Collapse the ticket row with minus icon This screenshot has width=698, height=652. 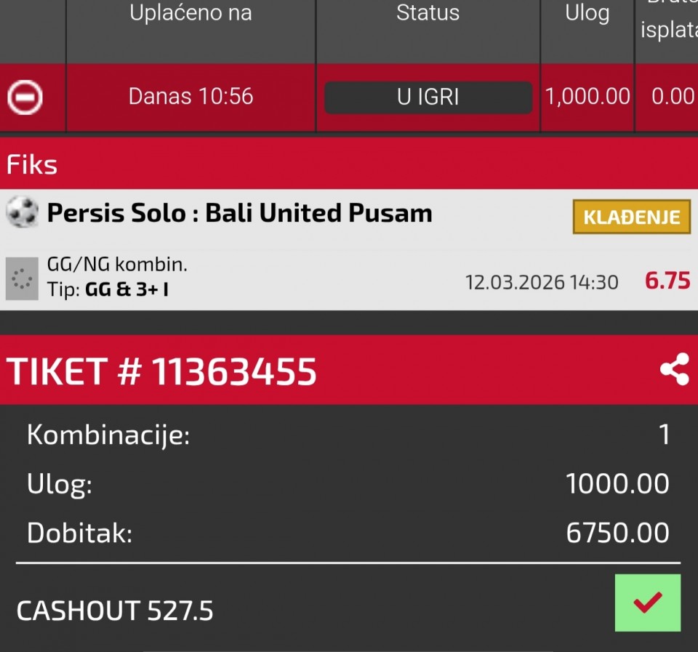25,97
